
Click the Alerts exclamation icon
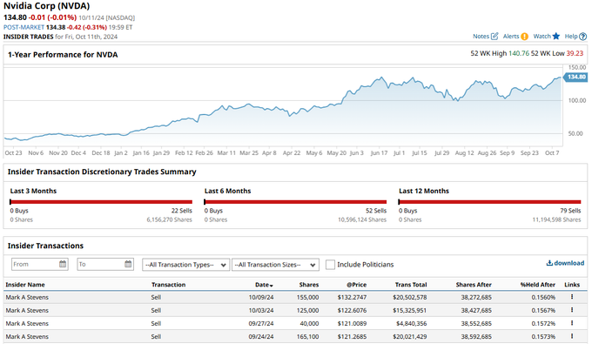524,37
